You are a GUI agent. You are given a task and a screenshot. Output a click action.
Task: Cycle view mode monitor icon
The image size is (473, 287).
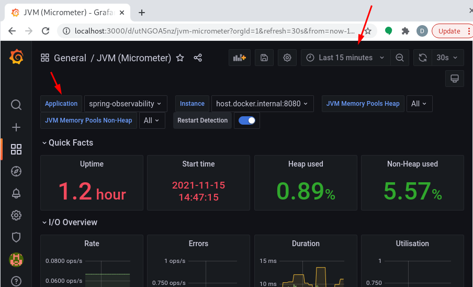pyautogui.click(x=455, y=79)
